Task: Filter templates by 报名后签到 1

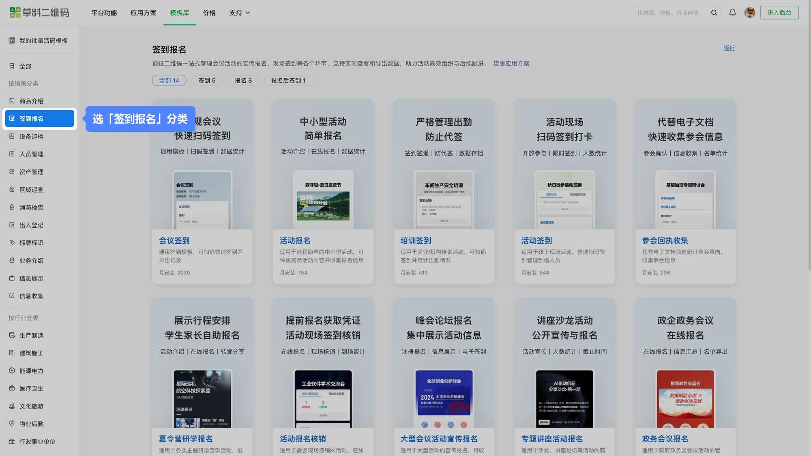Action: [x=288, y=81]
